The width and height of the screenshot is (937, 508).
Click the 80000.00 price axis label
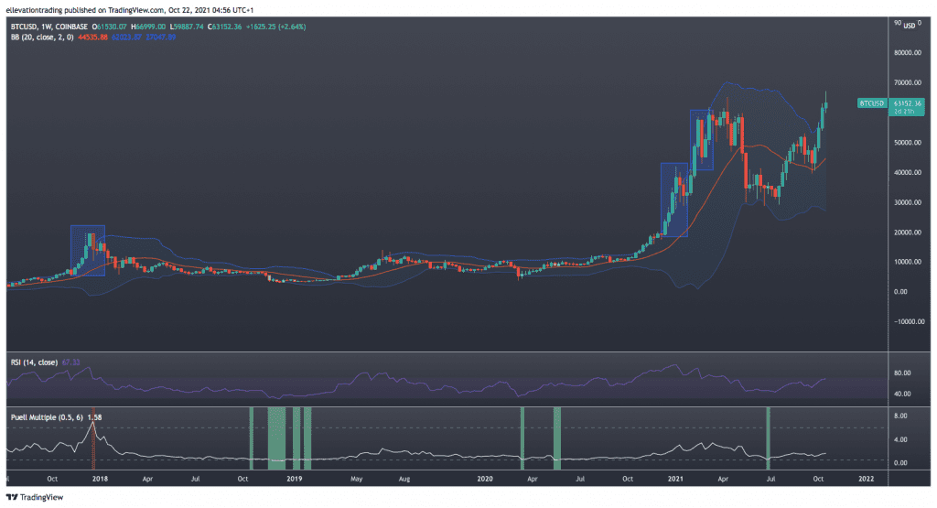908,52
